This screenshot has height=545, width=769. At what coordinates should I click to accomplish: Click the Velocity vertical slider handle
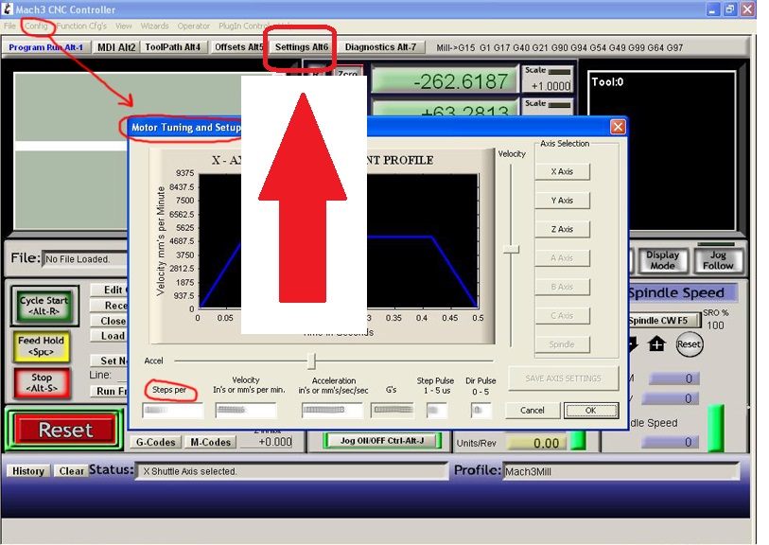[x=511, y=249]
